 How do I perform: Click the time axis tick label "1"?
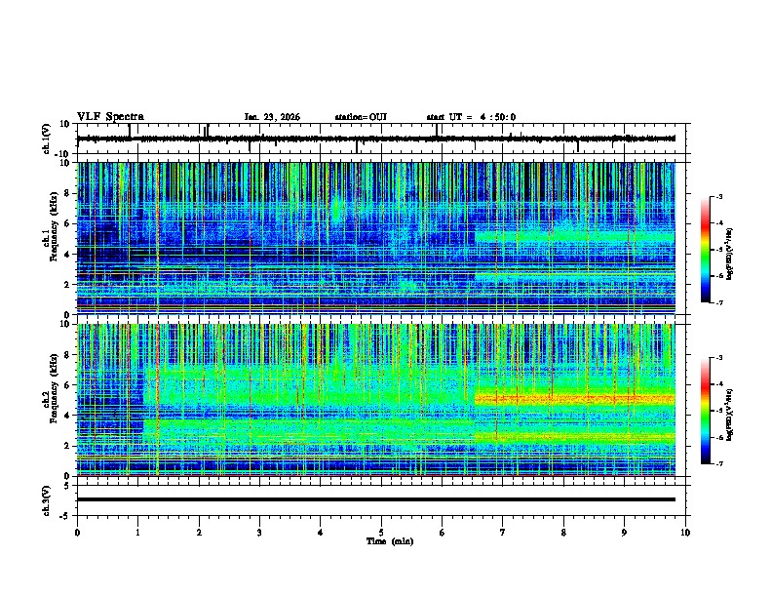pos(137,533)
